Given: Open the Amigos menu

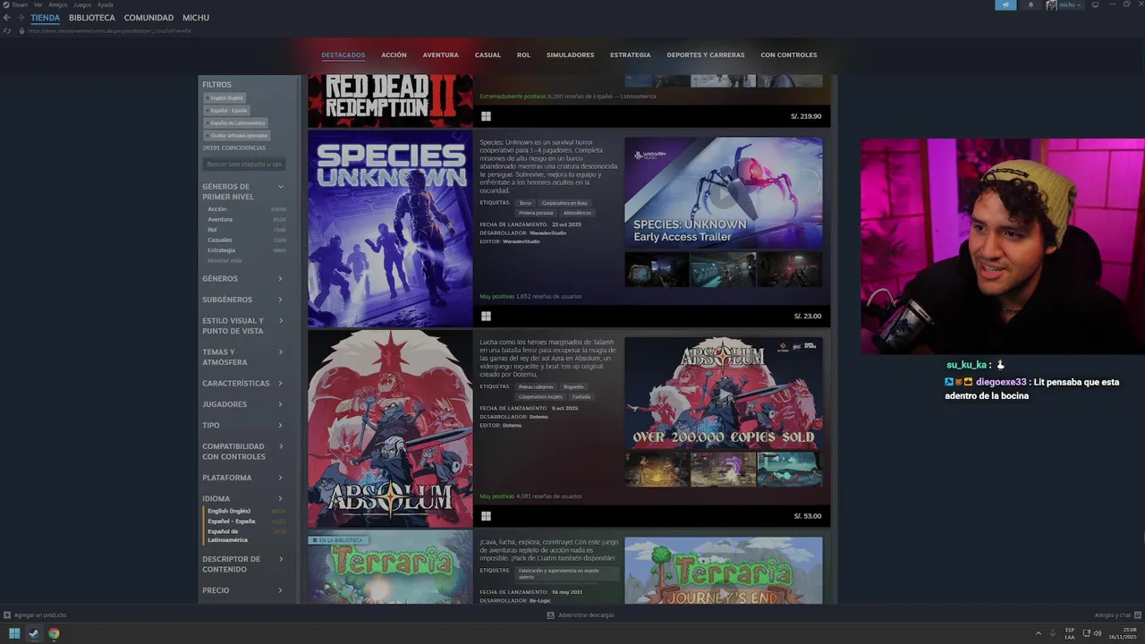Looking at the screenshot, I should pyautogui.click(x=58, y=4).
